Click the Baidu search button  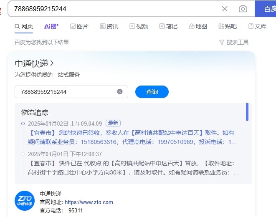point(265,9)
